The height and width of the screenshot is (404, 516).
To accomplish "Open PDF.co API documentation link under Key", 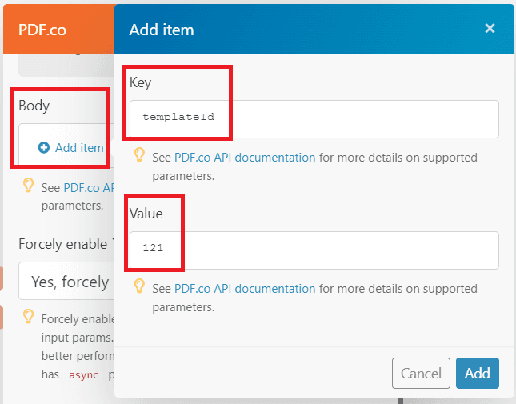I will [245, 158].
